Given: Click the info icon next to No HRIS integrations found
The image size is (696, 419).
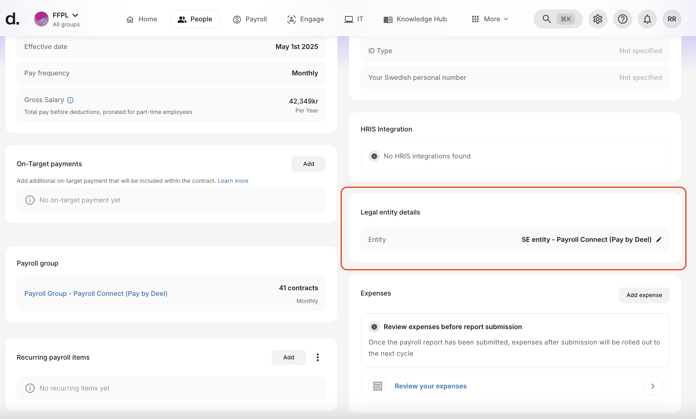Looking at the screenshot, I should click(374, 156).
